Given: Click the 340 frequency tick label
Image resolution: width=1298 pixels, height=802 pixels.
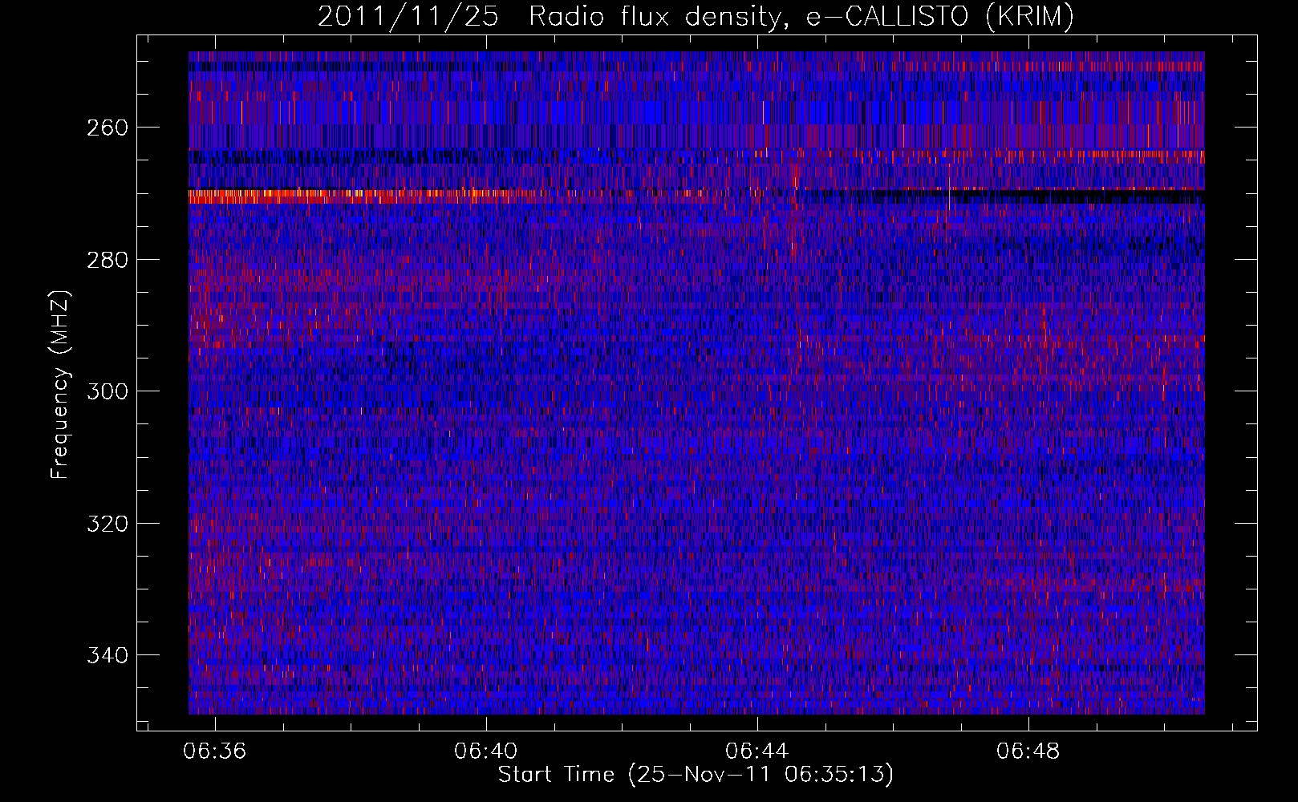Looking at the screenshot, I should [107, 655].
